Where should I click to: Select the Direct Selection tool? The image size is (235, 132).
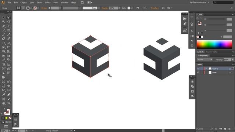[x=9, y=18]
